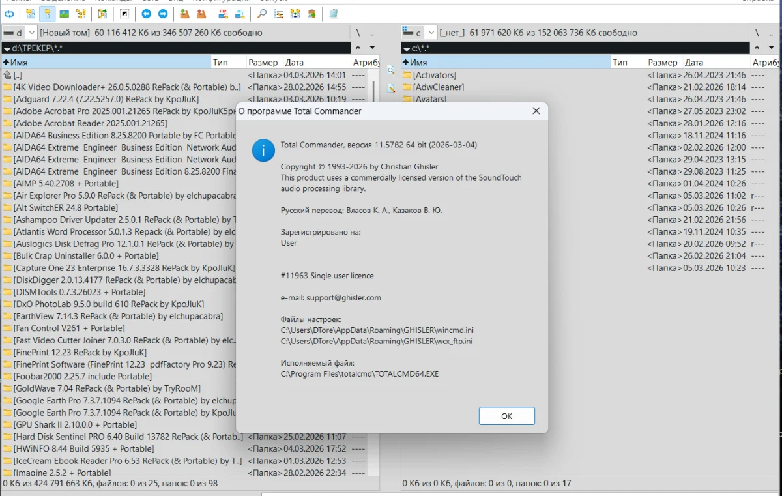Open the magnifier search files tool
Image resolution: width=782 pixels, height=496 pixels.
[x=262, y=14]
